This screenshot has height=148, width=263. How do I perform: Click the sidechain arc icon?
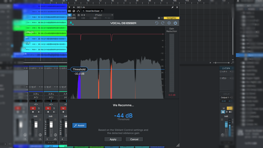[x=74, y=15]
